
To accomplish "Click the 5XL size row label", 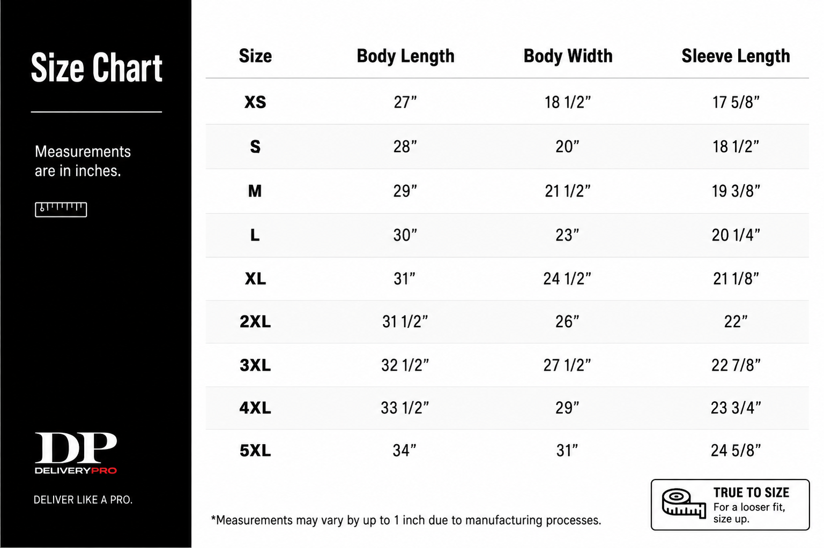I will click(x=255, y=451).
